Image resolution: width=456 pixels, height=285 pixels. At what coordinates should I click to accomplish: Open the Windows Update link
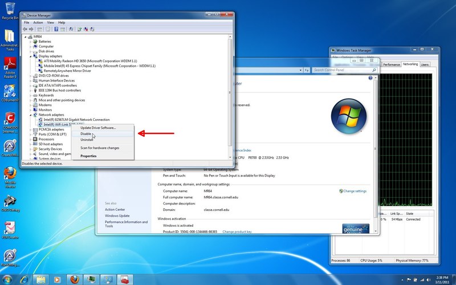[117, 216]
